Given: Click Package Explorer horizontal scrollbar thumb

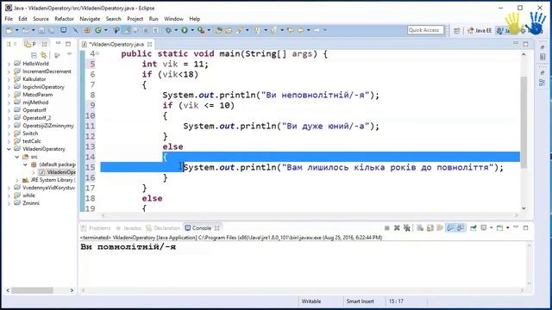Looking at the screenshot, I should click(x=33, y=290).
